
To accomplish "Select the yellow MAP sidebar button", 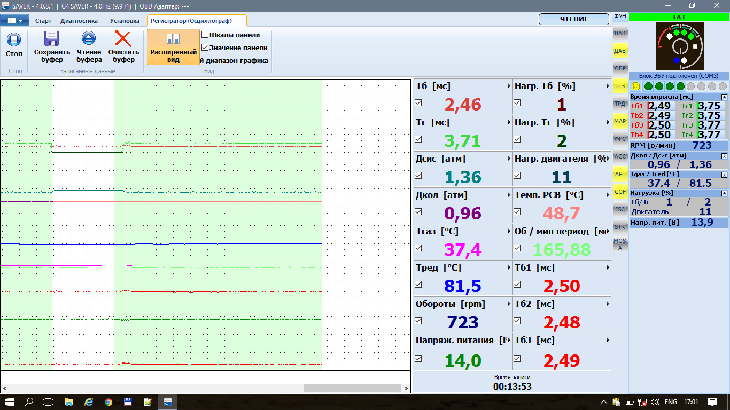I will click(x=620, y=121).
